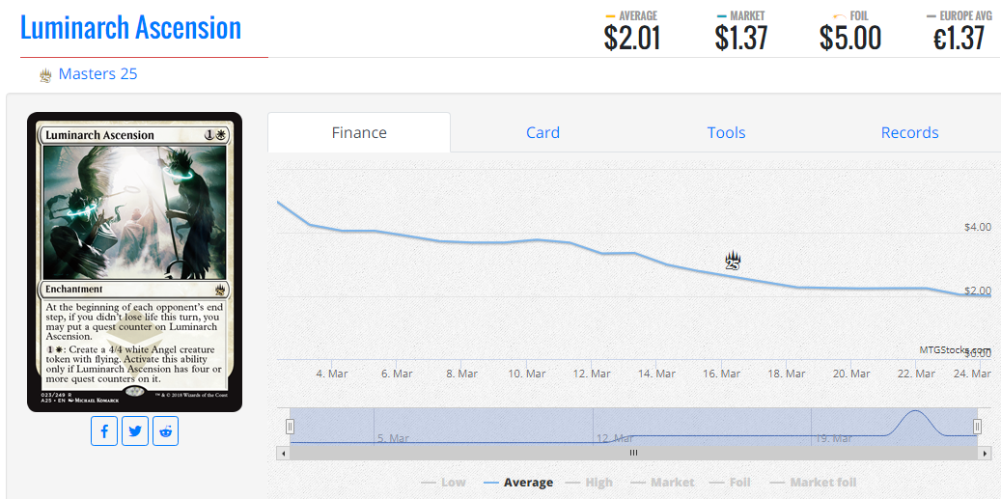
Task: Click the Masters 25 set symbol icon
Action: click(x=44, y=75)
